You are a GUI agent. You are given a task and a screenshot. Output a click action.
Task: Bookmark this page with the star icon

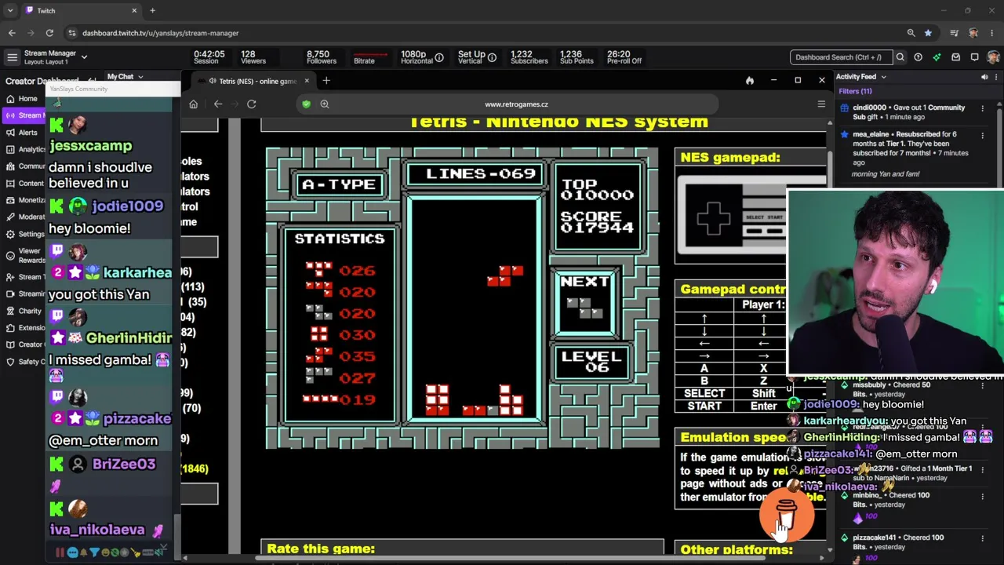coord(928,33)
